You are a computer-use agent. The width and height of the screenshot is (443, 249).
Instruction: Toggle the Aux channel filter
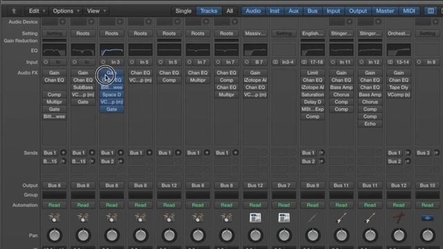pos(293,11)
